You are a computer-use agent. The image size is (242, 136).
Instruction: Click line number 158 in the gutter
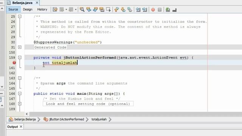12,53
